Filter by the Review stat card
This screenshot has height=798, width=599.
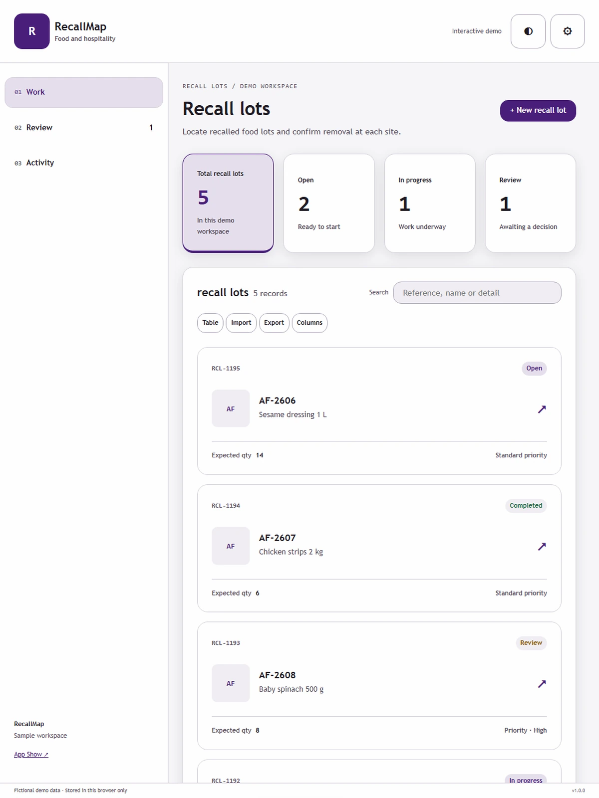tap(531, 203)
